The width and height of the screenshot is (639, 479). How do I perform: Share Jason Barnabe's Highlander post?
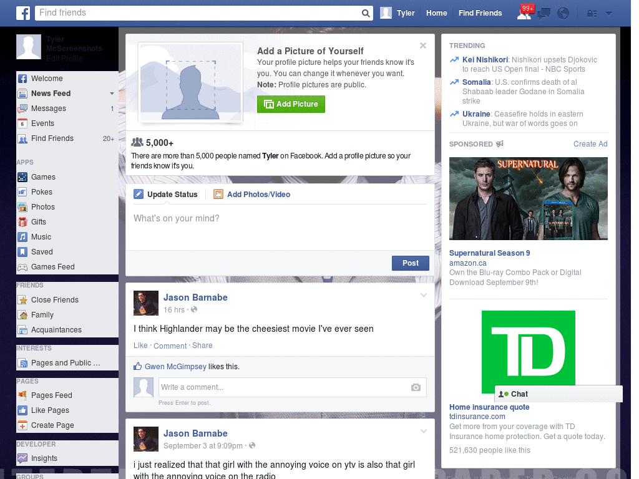pyautogui.click(x=202, y=346)
